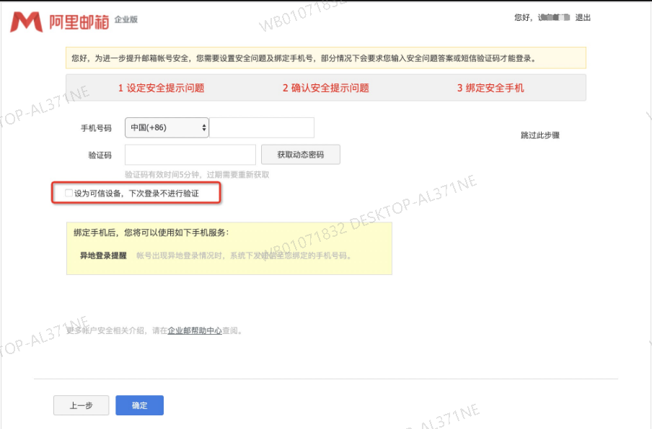Image resolution: width=652 pixels, height=429 pixels.
Task: Skip this step via 跳过此步骤
Action: click(540, 135)
